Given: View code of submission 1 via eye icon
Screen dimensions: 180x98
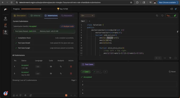Looking at the screenshot, I should point(51,66).
